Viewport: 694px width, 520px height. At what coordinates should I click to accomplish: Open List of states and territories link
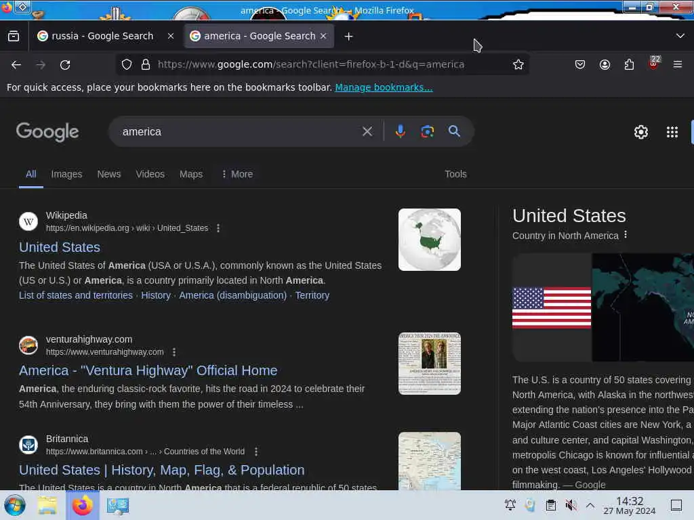point(76,295)
